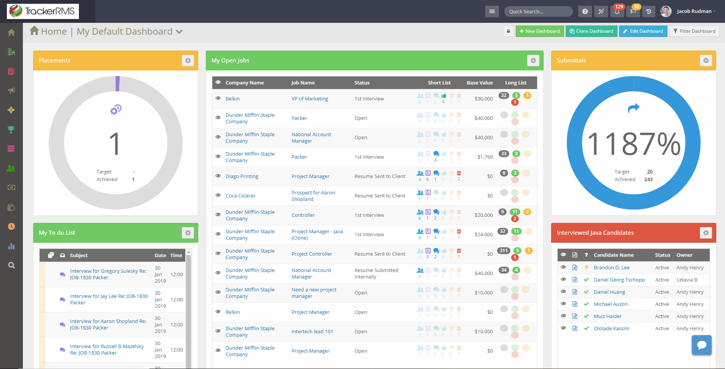
Task: Click the lock dashboard icon
Action: (x=508, y=31)
